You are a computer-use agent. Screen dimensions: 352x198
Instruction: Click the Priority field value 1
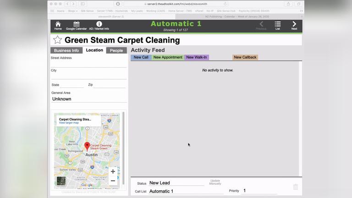259,191
